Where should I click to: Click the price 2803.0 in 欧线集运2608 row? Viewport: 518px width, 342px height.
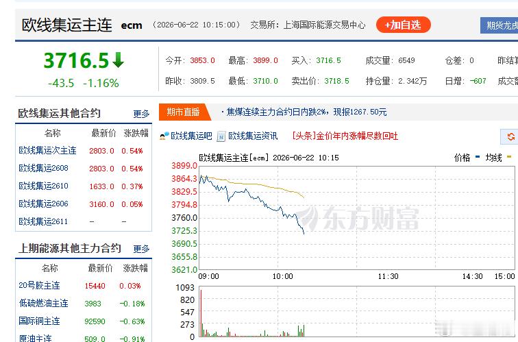(x=101, y=169)
